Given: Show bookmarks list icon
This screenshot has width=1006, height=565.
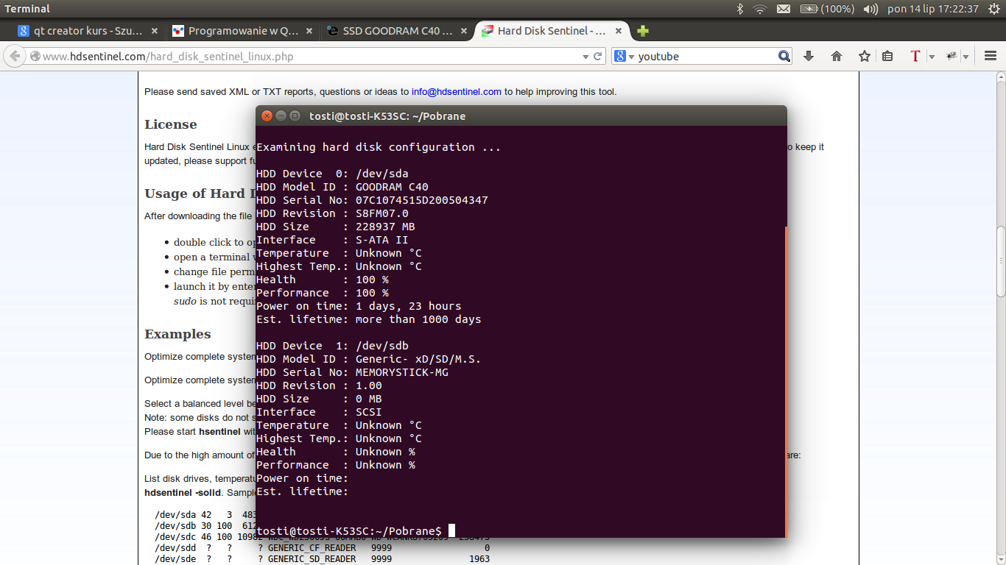Looking at the screenshot, I should tap(887, 56).
